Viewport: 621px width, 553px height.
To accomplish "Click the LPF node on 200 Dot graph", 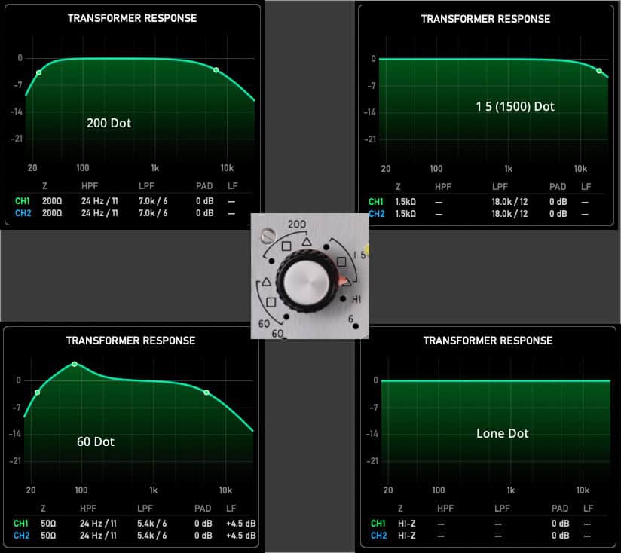I will [216, 70].
